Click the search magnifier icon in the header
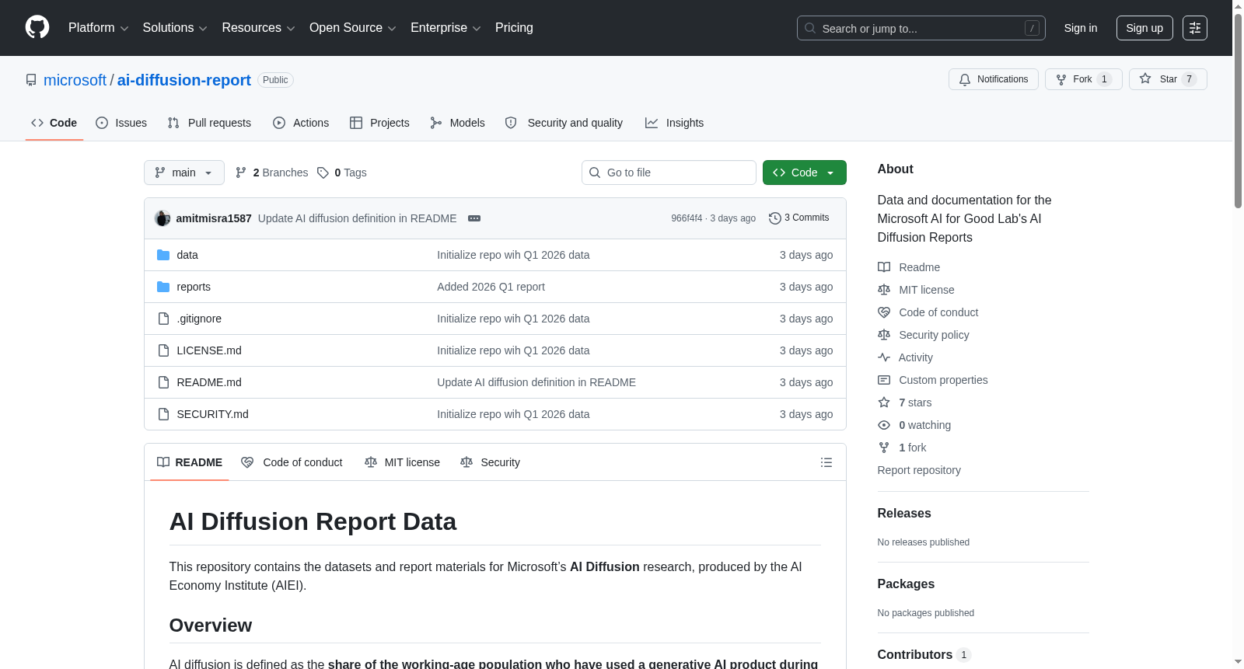The width and height of the screenshot is (1244, 669). pos(810,28)
